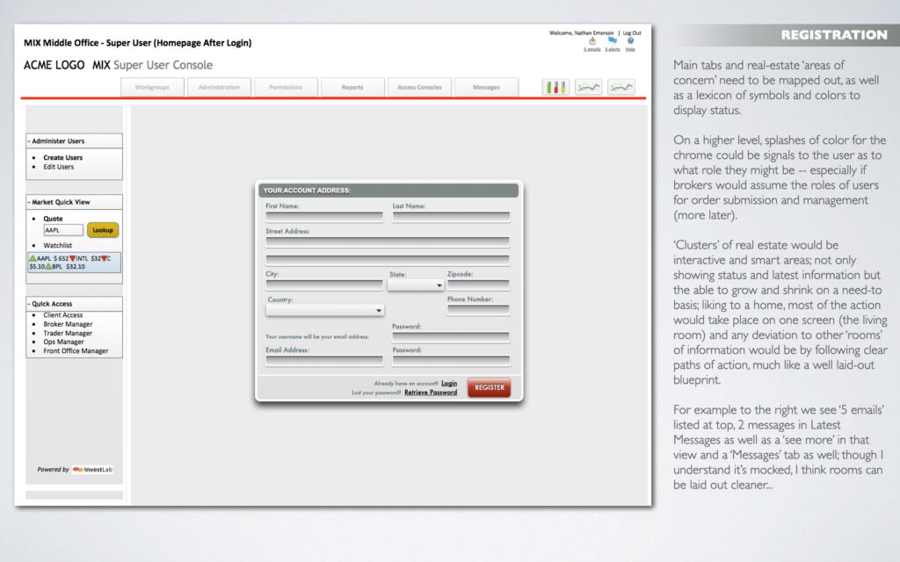Select Broker Manager in Quick Access
Viewport: 900px width, 562px height.
coord(68,324)
